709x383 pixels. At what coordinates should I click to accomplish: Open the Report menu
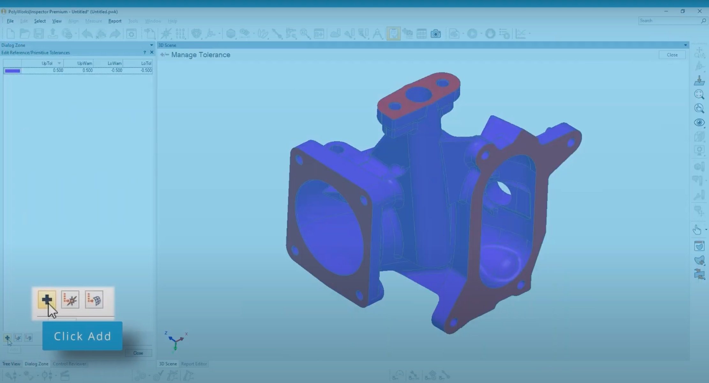(115, 21)
